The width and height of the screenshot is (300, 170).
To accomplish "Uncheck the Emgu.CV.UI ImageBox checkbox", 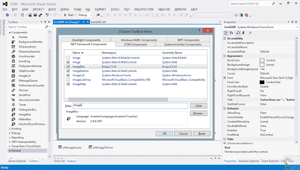I will [68, 67].
